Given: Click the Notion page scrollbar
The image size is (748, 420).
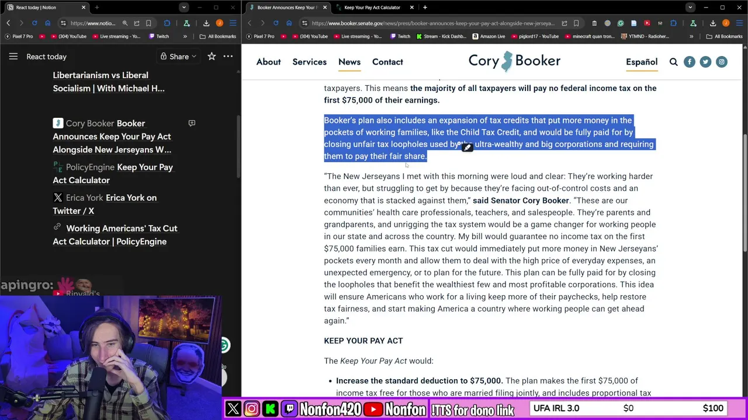Looking at the screenshot, I should point(238,146).
